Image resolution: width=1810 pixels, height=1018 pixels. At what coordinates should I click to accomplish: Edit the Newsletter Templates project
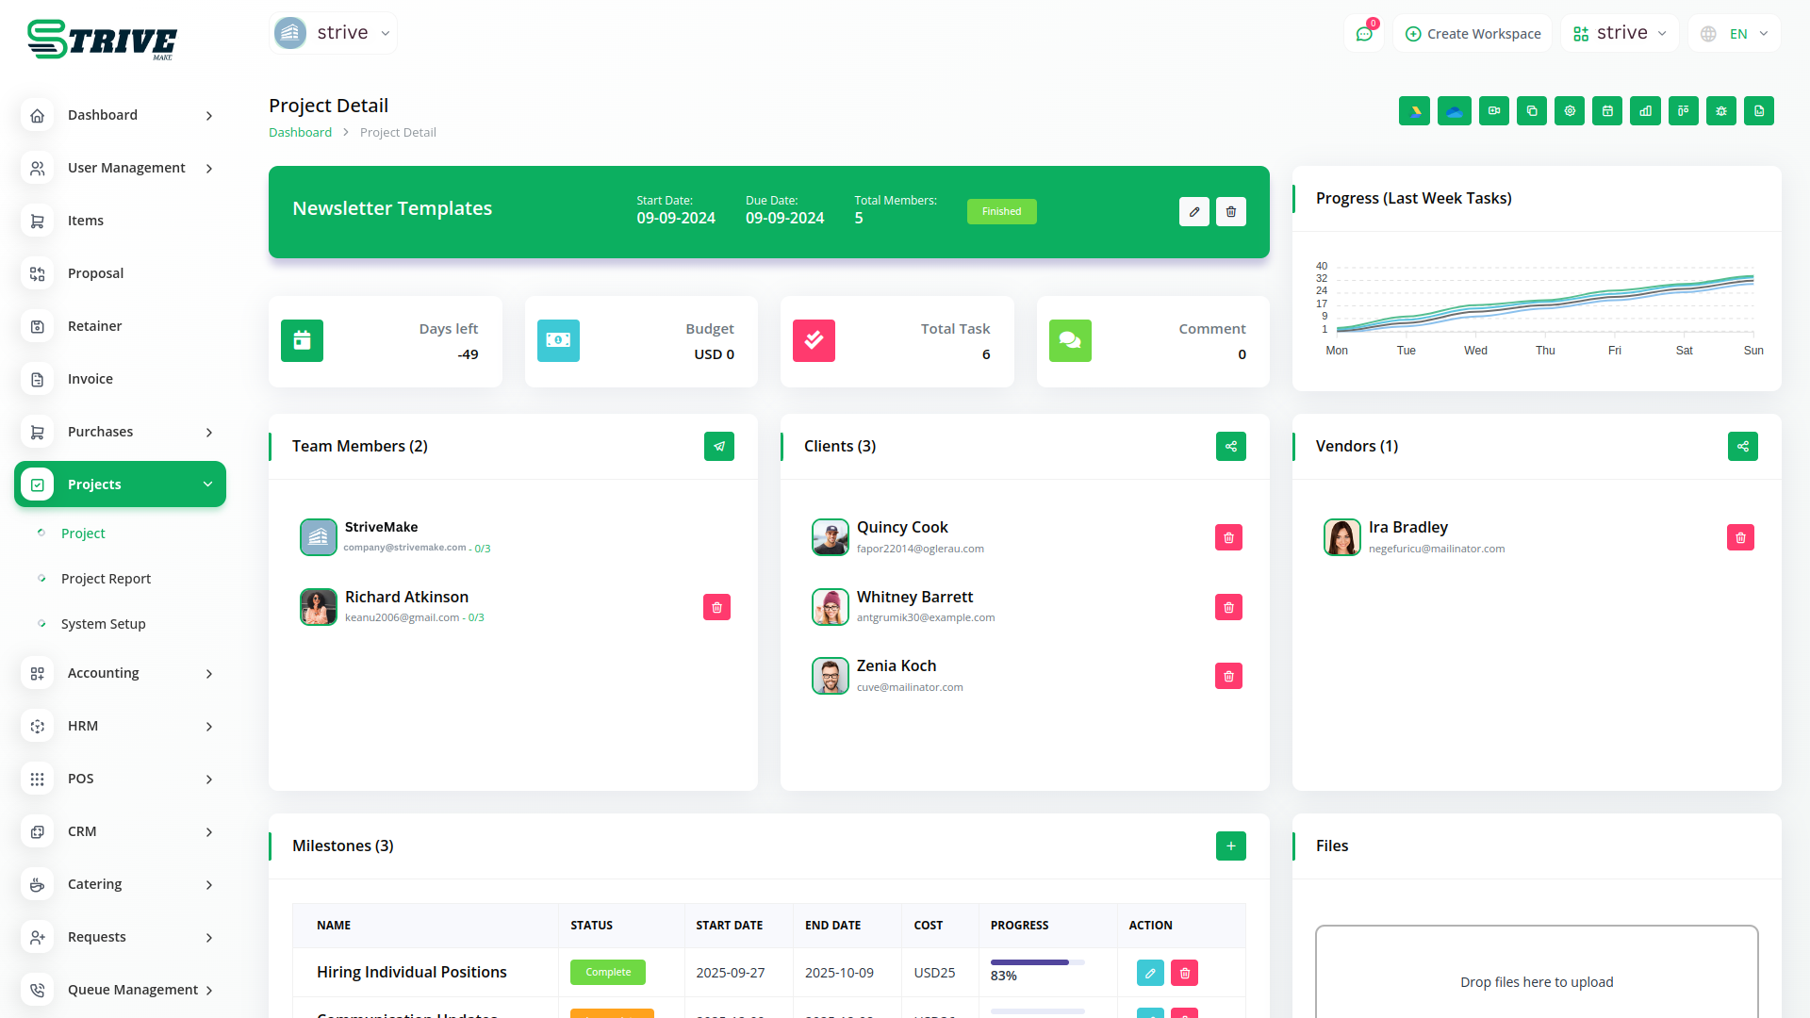point(1194,212)
